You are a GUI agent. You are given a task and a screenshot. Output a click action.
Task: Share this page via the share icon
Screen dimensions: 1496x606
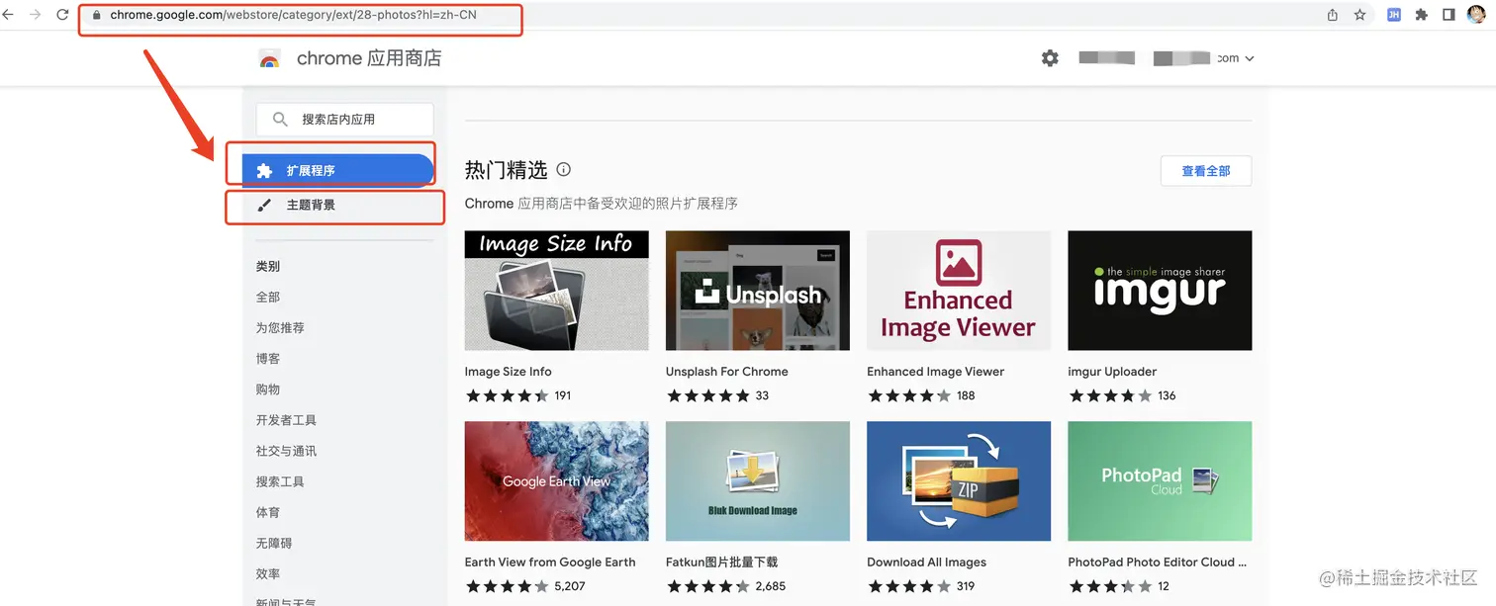pyautogui.click(x=1333, y=15)
